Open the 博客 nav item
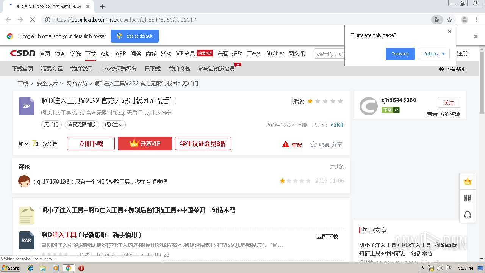 coord(60,53)
